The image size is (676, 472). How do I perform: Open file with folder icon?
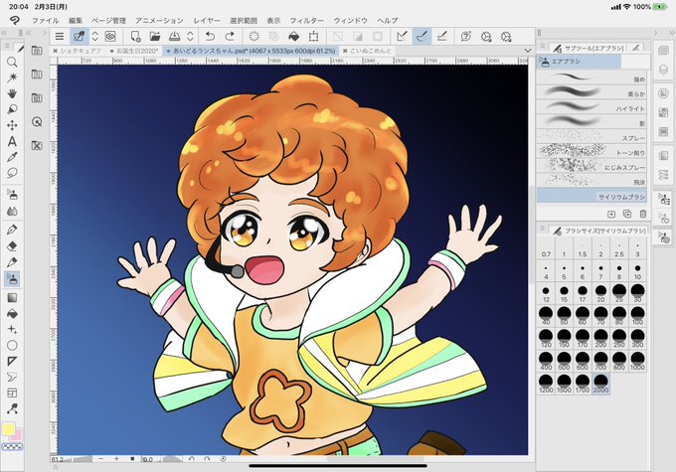coord(154,37)
